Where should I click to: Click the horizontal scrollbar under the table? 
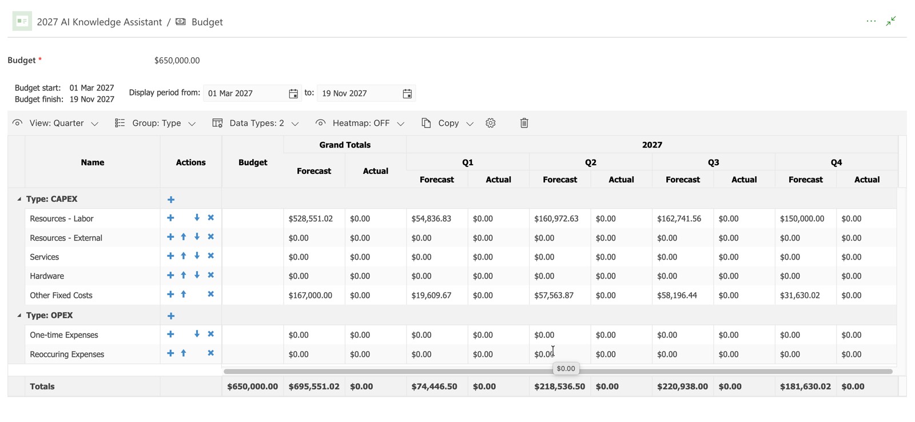[x=558, y=371]
